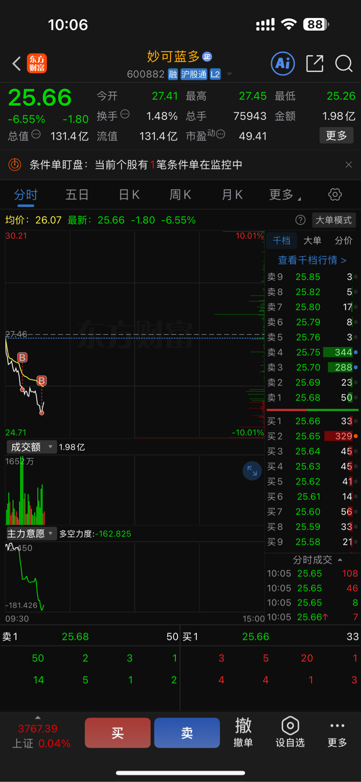Tap the 多空力度 -162.825 value
This screenshot has height=782, width=361.
pyautogui.click(x=95, y=534)
